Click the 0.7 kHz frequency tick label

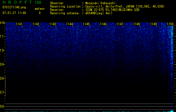(2, 92)
